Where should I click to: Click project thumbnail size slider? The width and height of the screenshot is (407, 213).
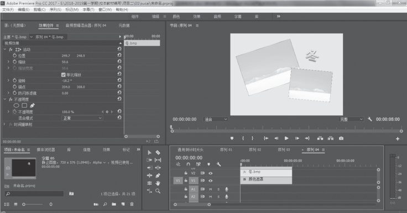pos(33,204)
